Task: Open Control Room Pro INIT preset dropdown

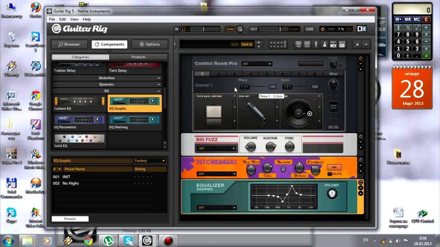Action: tap(257, 64)
